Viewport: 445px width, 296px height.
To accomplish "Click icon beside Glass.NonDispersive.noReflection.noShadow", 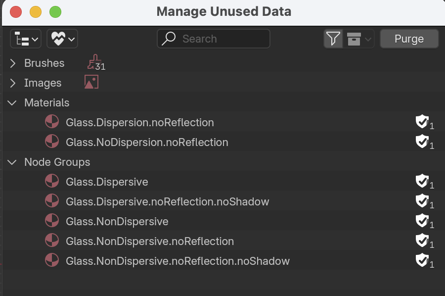I will click(x=52, y=260).
